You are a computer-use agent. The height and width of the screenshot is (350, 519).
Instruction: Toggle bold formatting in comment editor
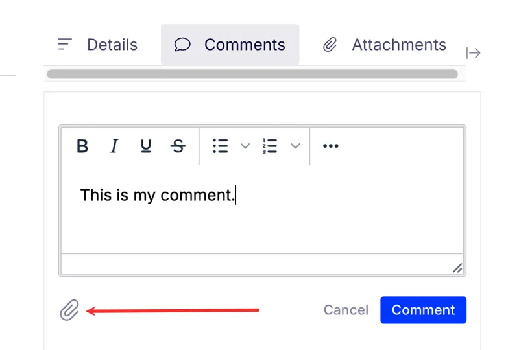[82, 146]
